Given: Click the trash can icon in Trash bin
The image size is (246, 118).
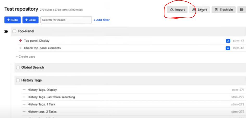Looking at the screenshot, I should point(216,10).
